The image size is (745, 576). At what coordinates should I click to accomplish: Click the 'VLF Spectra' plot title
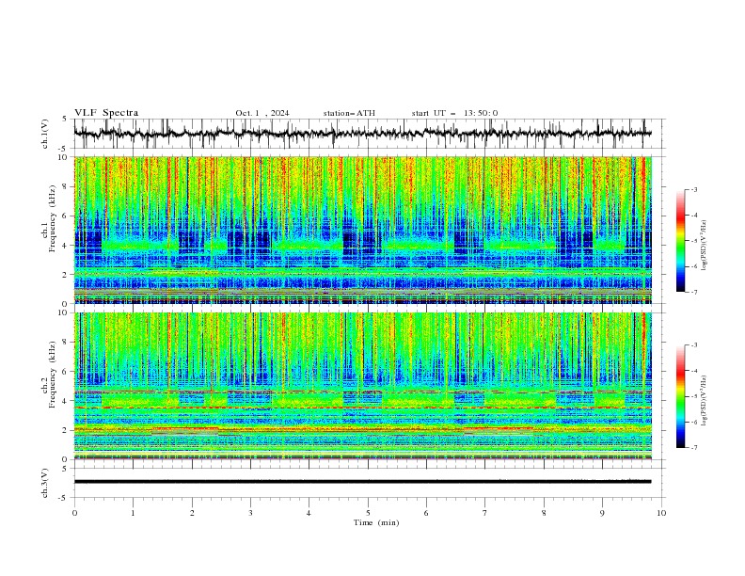tap(106, 113)
